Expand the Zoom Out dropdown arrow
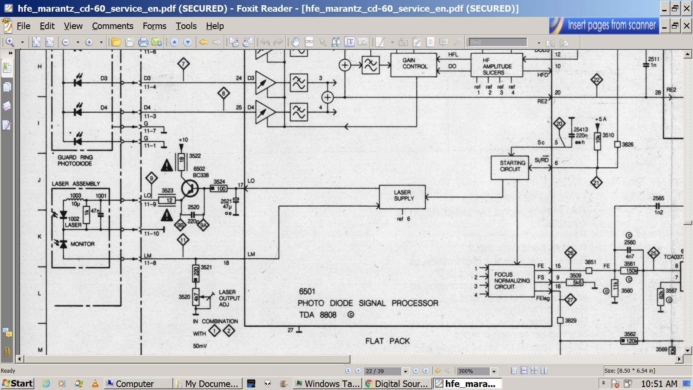693x390 pixels. click(78, 42)
